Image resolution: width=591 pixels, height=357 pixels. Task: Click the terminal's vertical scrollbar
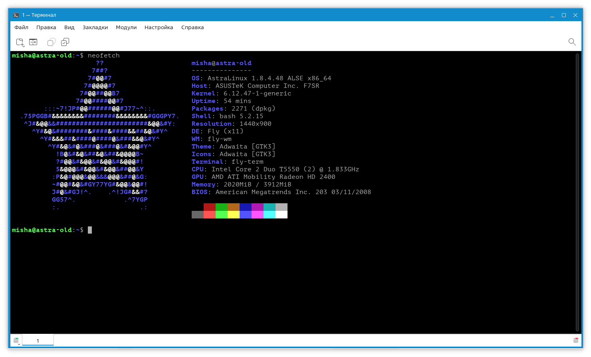[x=577, y=192]
